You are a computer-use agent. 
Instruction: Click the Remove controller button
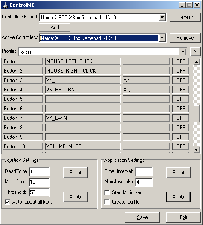(x=185, y=38)
